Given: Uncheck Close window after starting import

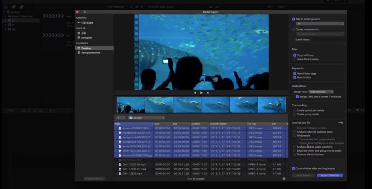Looking at the screenshot, I should click(x=293, y=168).
